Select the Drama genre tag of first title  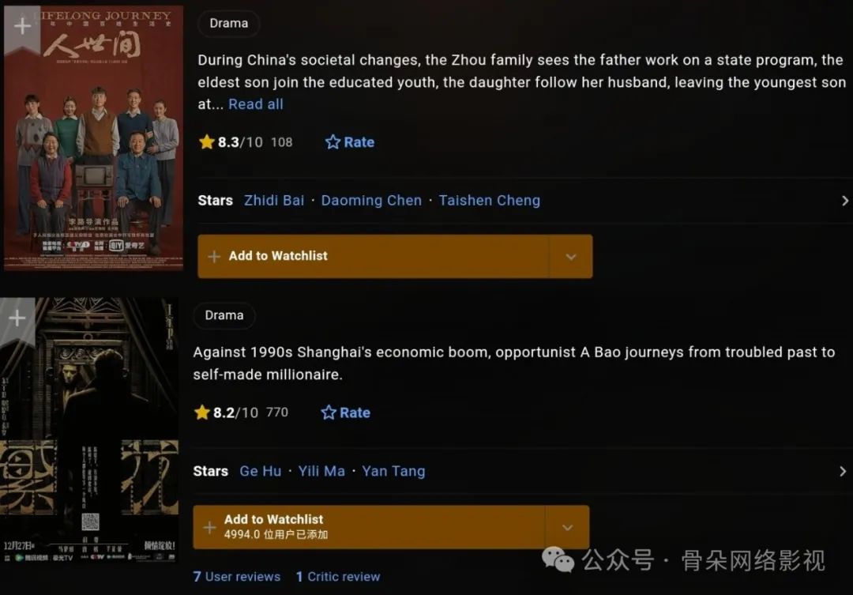point(228,24)
